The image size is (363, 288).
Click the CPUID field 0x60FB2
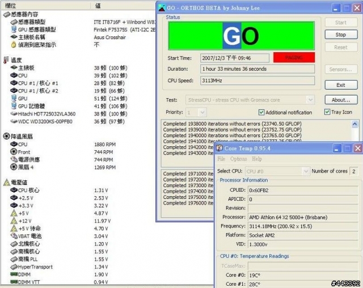[303, 190]
